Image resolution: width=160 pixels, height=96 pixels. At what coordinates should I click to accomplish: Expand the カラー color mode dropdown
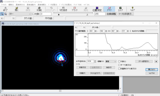20,14
